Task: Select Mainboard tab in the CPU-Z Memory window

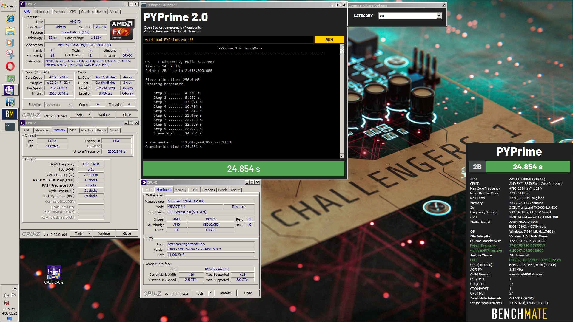Action: click(x=43, y=130)
